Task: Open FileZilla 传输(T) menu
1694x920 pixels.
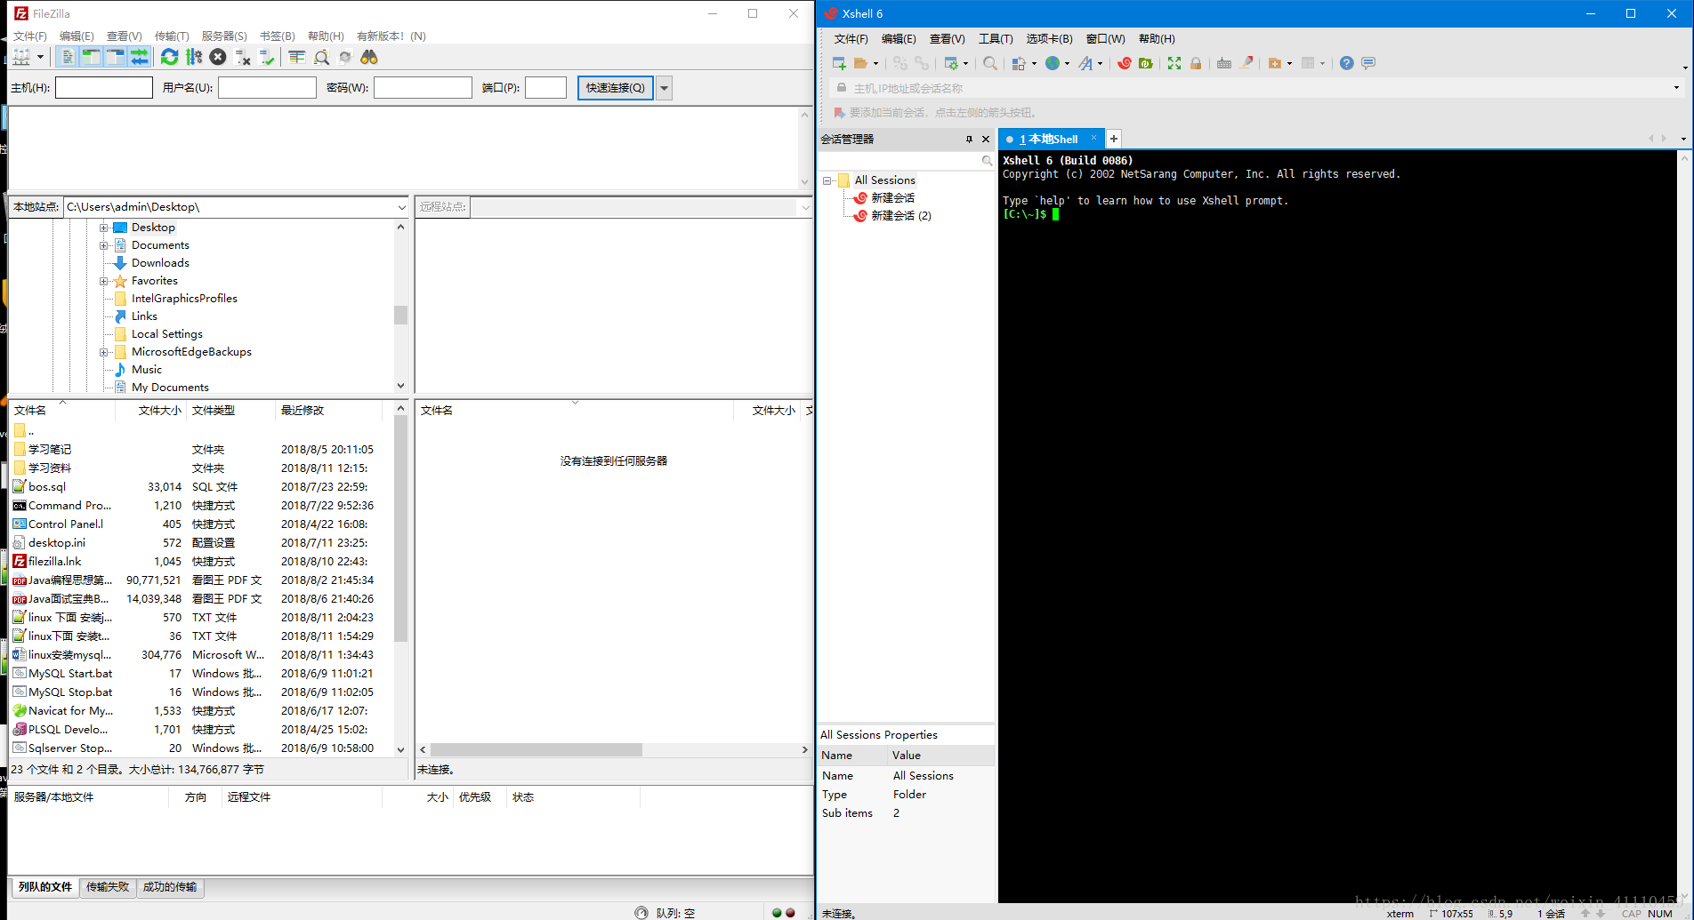Action: [x=172, y=36]
